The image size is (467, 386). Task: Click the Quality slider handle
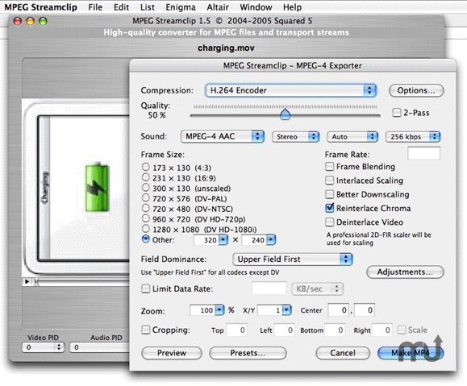tap(286, 114)
